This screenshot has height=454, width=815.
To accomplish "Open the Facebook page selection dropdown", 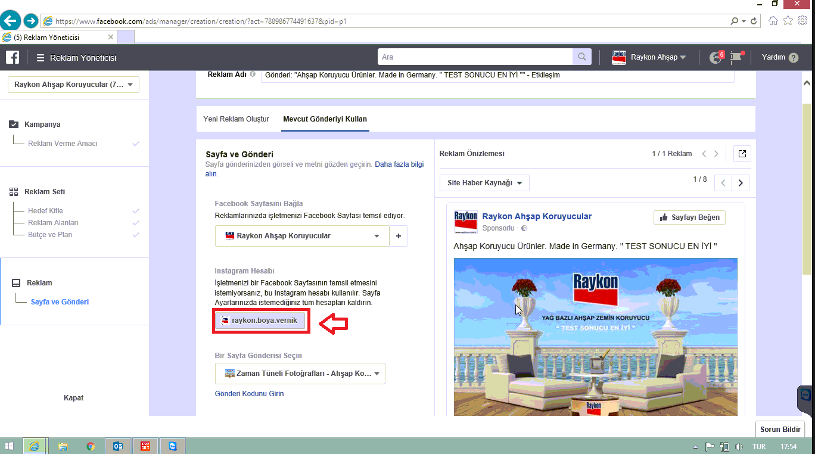I will 302,236.
